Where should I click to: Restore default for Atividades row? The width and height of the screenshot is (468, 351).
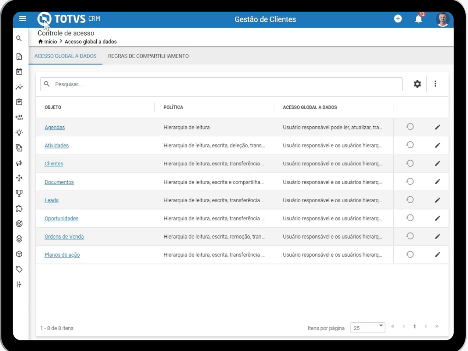pyautogui.click(x=410, y=145)
